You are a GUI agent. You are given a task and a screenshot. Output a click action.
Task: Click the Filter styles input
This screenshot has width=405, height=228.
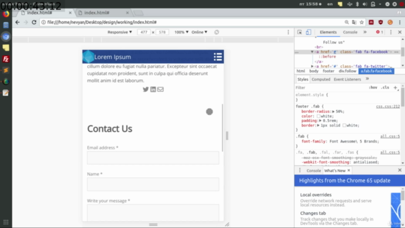click(330, 87)
